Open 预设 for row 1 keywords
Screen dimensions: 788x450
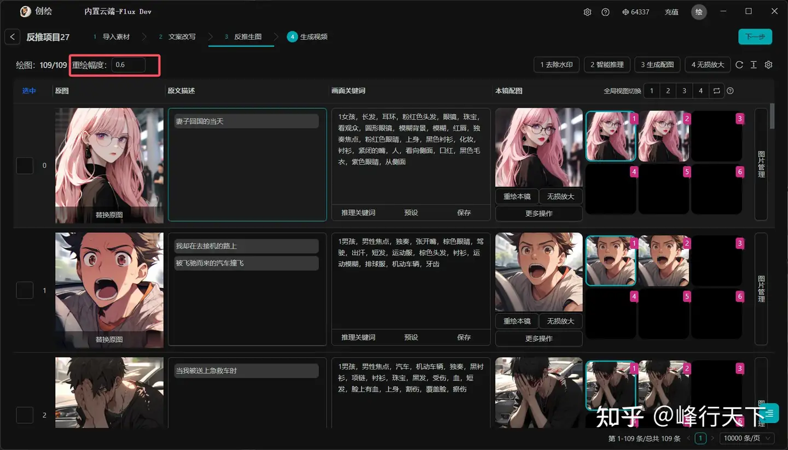pos(411,337)
